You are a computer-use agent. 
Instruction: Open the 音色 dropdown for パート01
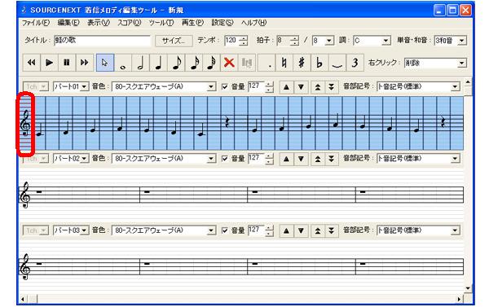[211, 87]
